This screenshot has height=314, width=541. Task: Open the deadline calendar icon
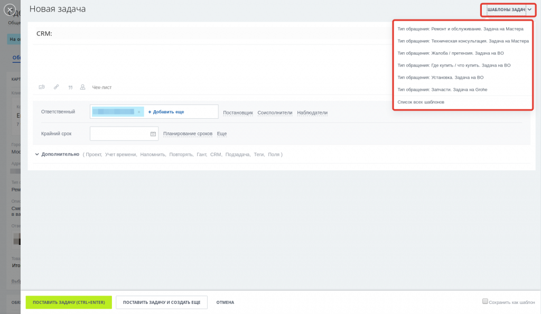[153, 134]
